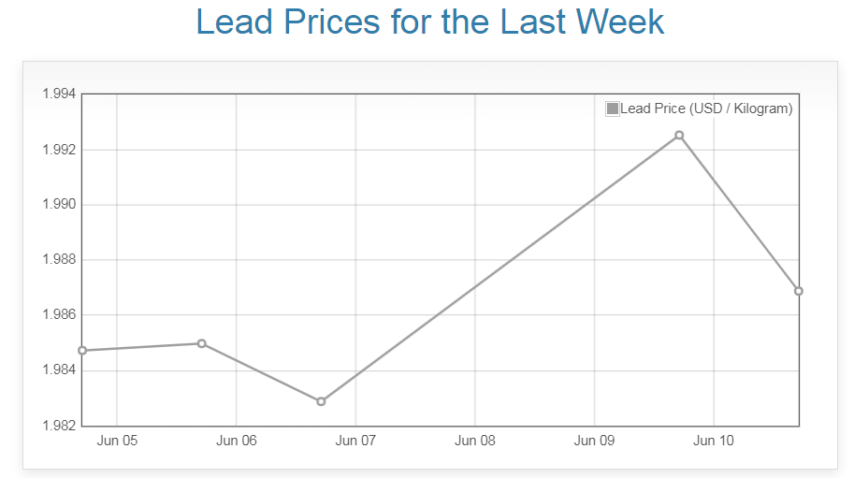
Task: Click the gray legend color swatch
Action: tap(613, 109)
